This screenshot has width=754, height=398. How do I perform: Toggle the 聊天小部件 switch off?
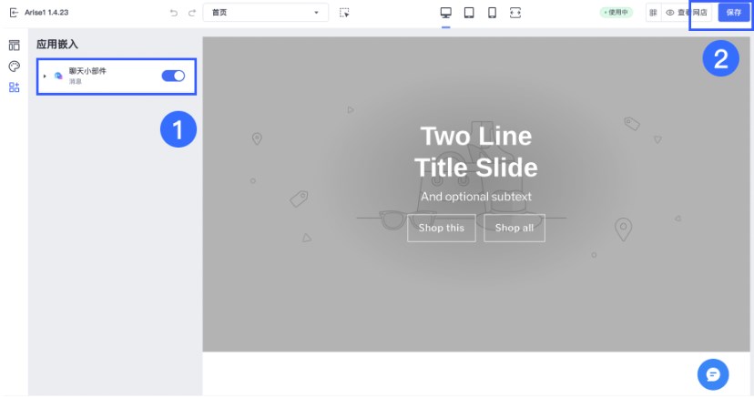coord(173,76)
